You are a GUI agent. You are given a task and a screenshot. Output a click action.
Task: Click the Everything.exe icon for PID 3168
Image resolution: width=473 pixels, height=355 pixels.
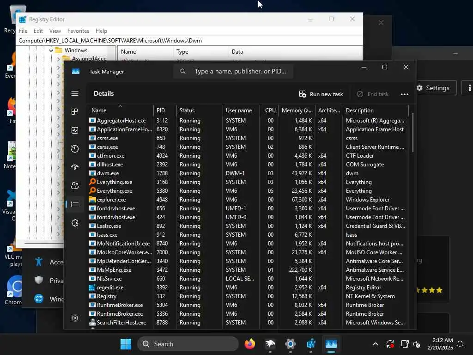tap(92, 182)
